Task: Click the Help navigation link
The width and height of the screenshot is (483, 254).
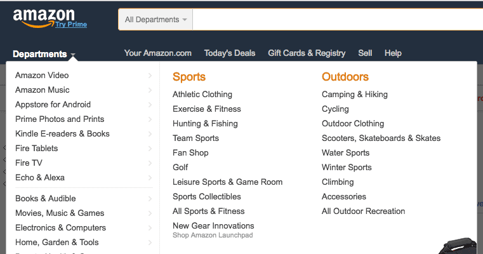Action: tap(393, 53)
